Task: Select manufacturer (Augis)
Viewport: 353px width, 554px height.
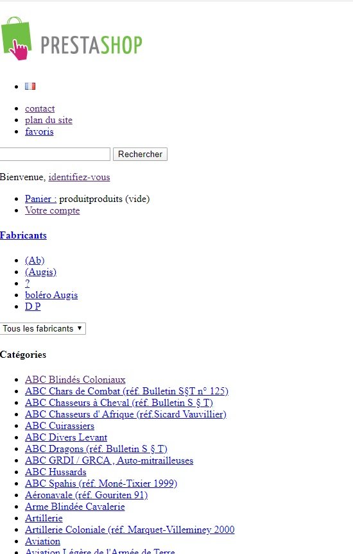Action: pyautogui.click(x=40, y=272)
